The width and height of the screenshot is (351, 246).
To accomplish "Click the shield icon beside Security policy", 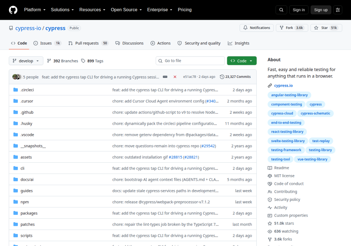I will (270, 200).
